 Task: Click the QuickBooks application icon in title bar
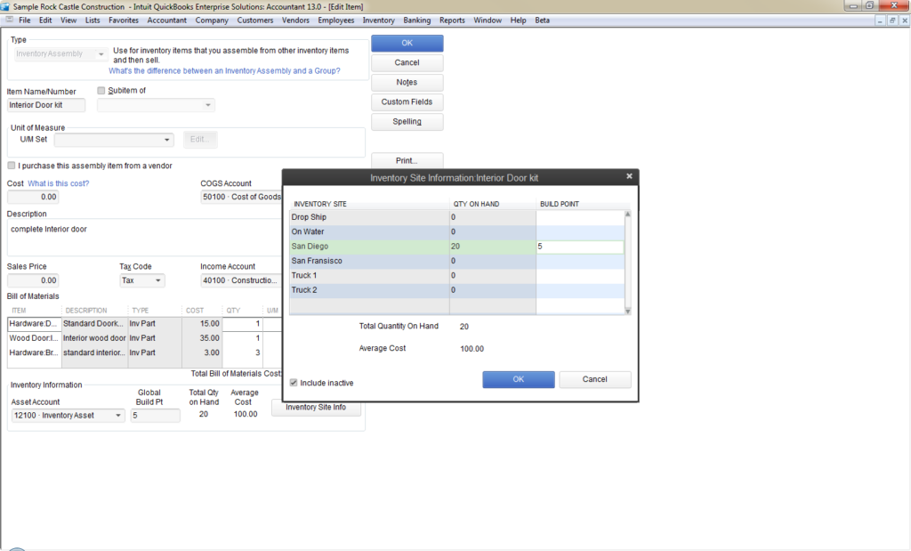5,6
